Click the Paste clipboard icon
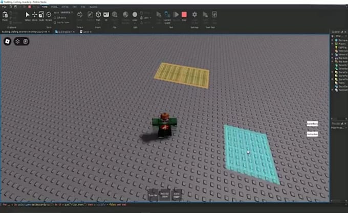This screenshot has width=348, height=213. (5, 15)
